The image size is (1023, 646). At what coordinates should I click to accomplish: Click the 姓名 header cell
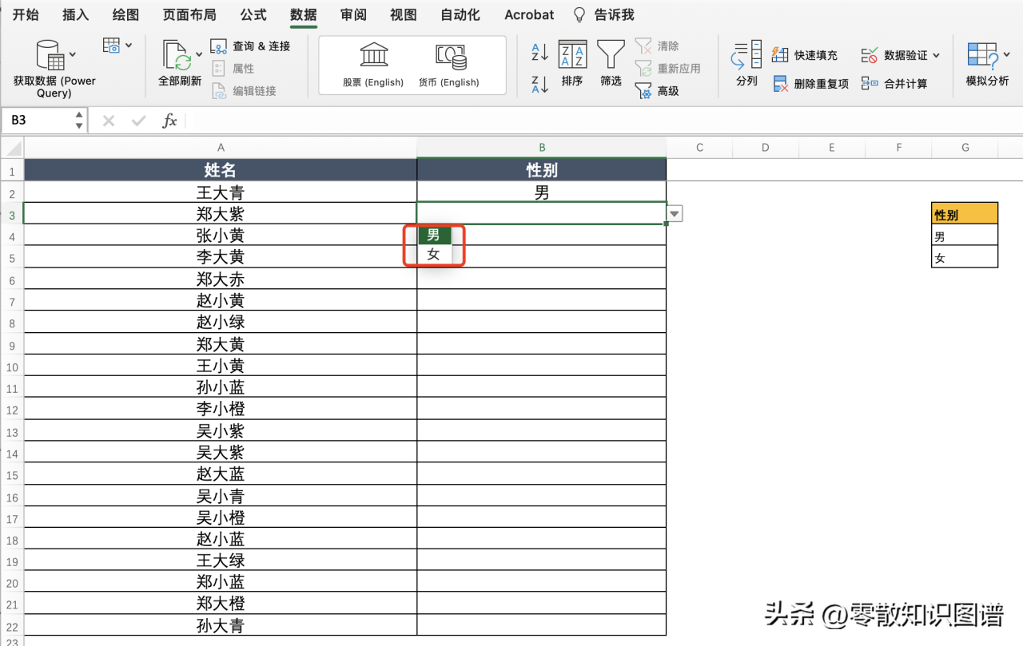[221, 170]
